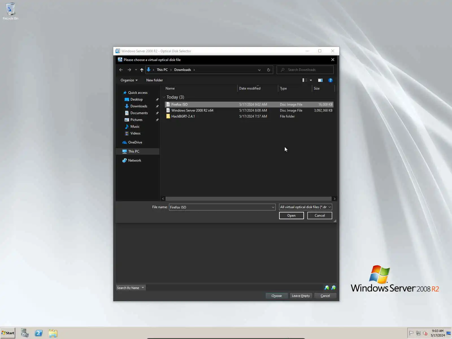Select This PC in the sidebar
The image size is (452, 339).
[x=138, y=151]
